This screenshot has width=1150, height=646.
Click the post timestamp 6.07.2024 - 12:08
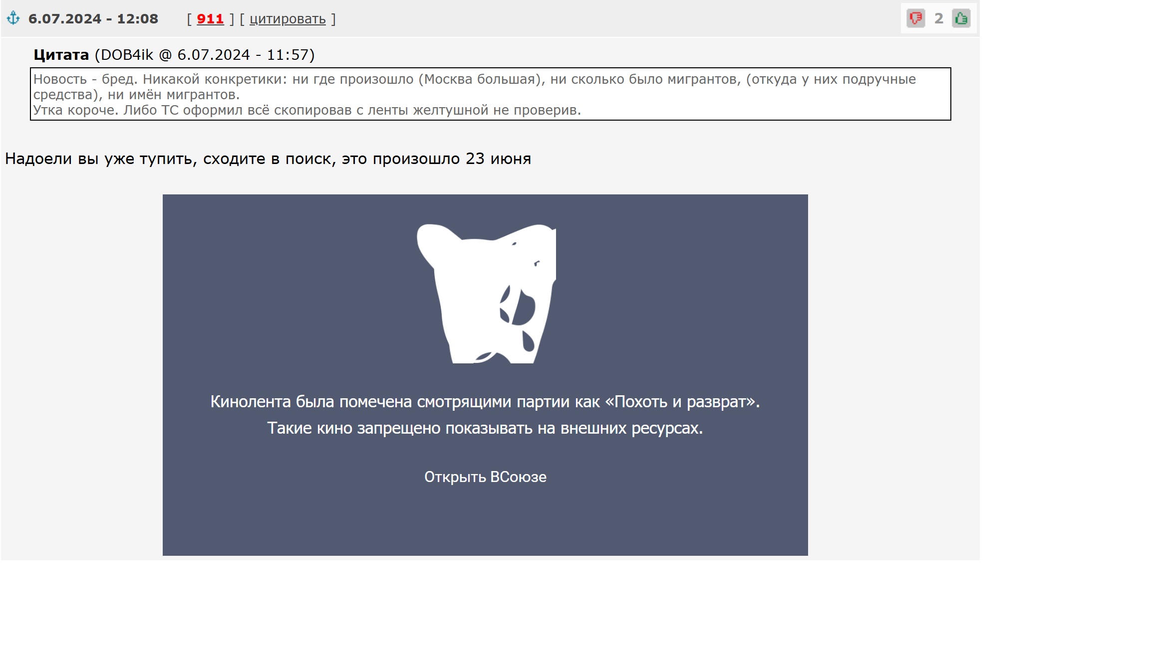pyautogui.click(x=93, y=19)
